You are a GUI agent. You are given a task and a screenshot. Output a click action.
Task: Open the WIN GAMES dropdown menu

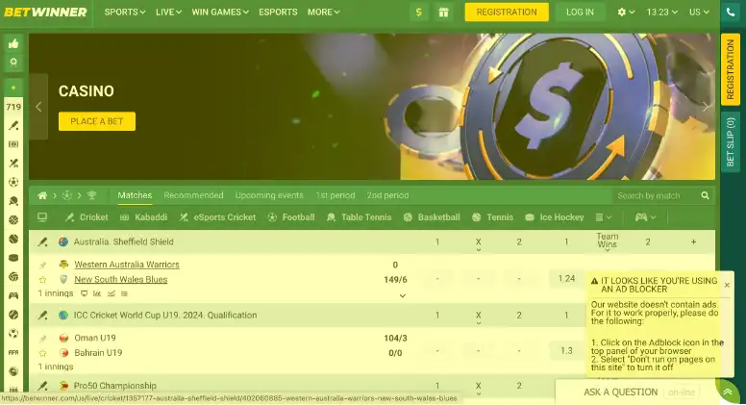[x=220, y=12]
